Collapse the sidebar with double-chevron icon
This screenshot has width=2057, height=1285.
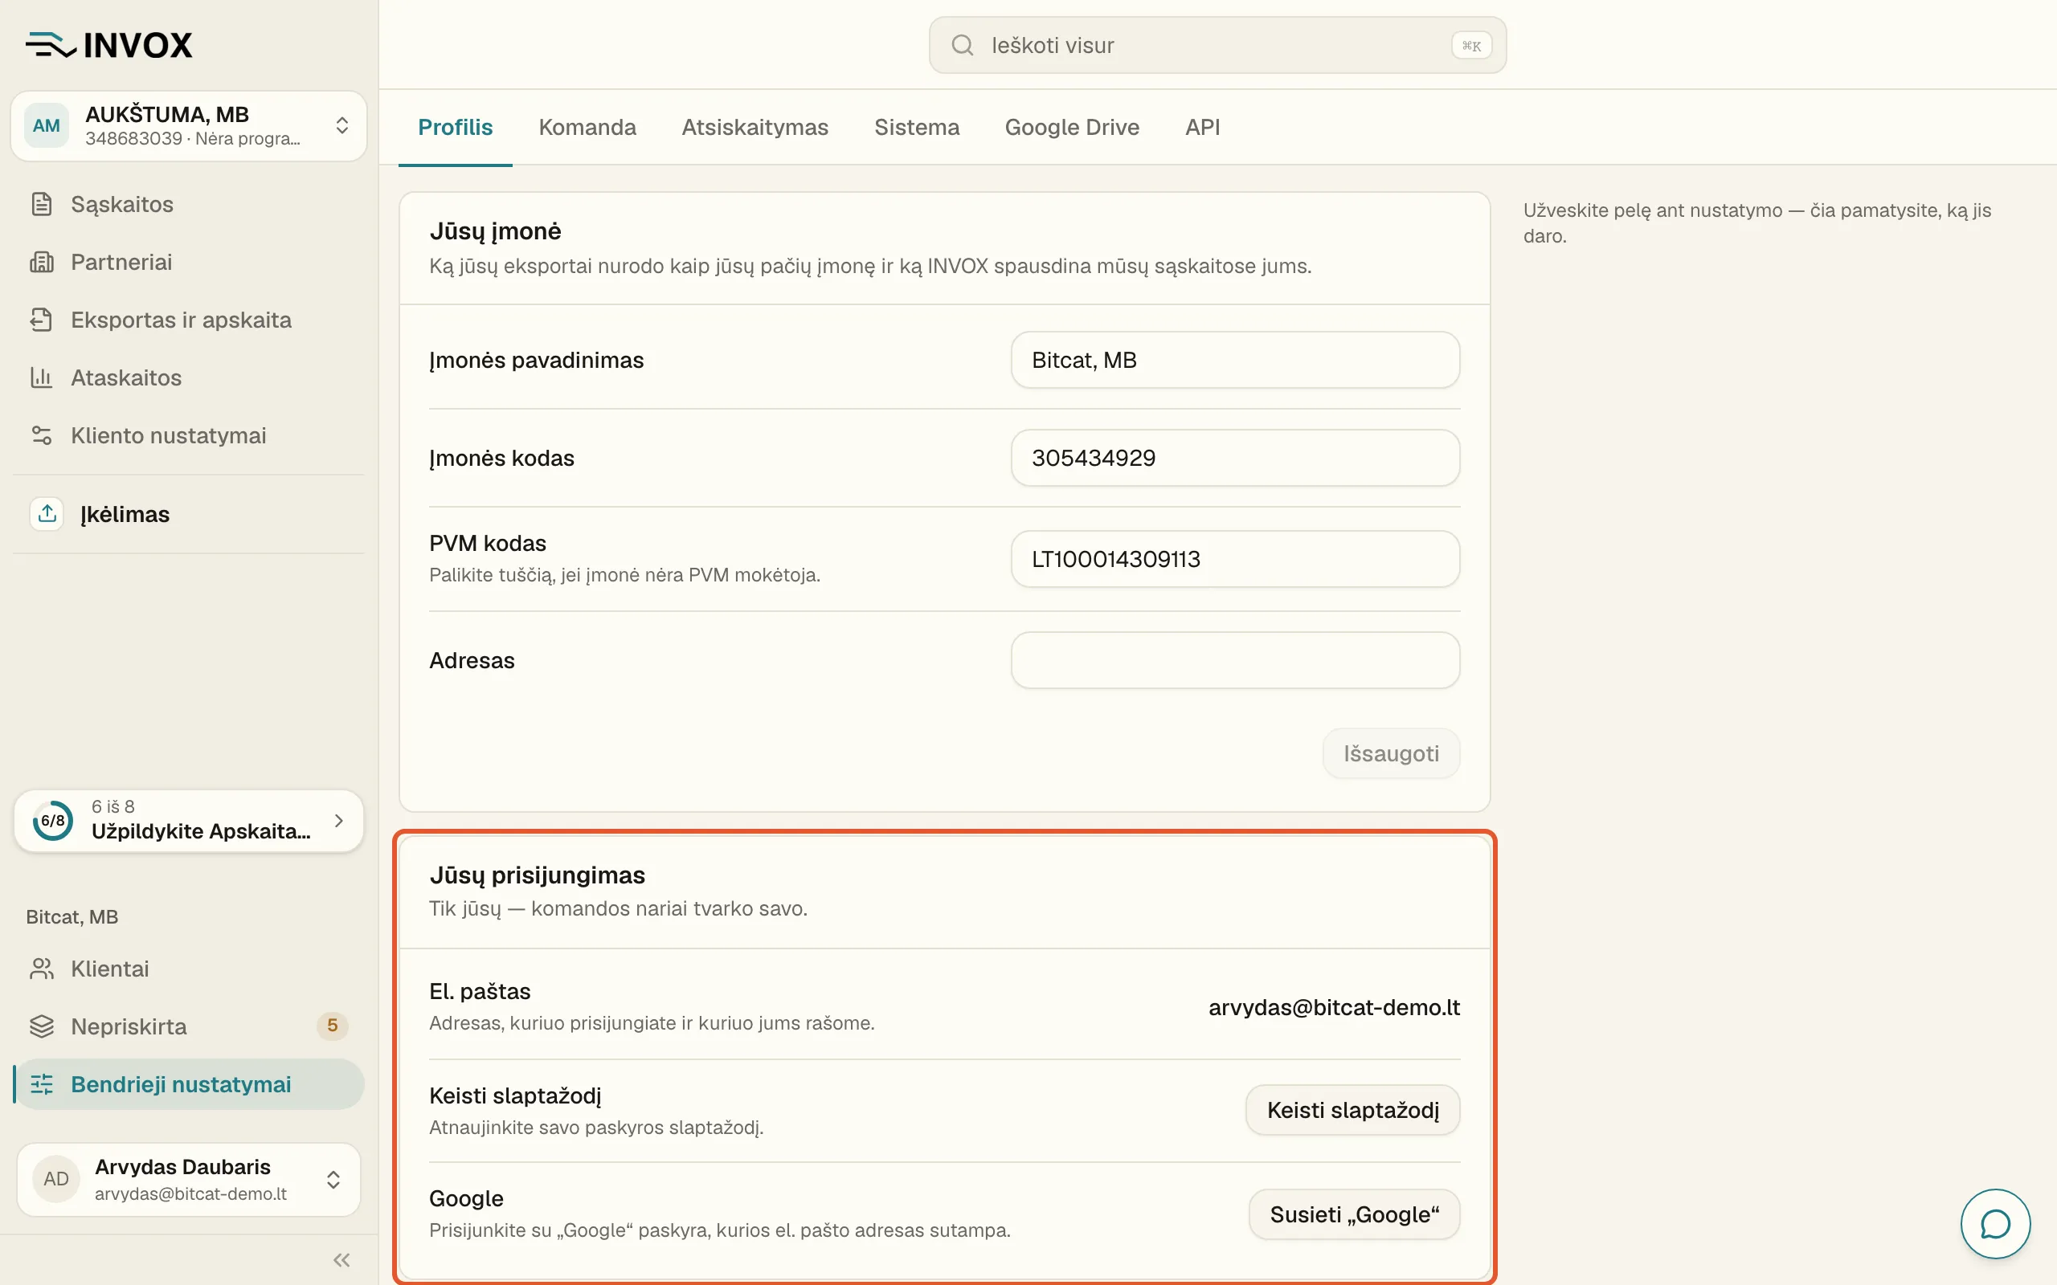coord(341,1259)
